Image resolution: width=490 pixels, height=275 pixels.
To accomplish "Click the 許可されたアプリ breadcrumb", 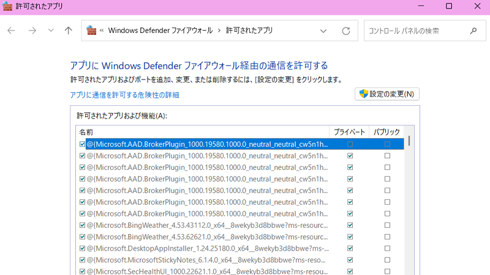I will point(249,31).
